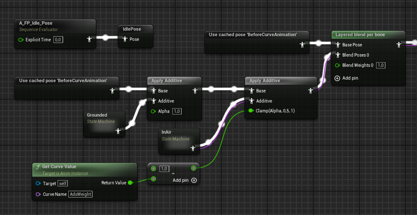Click the purple Curve Name pin
This screenshot has height=215, width=417.
tap(38, 194)
